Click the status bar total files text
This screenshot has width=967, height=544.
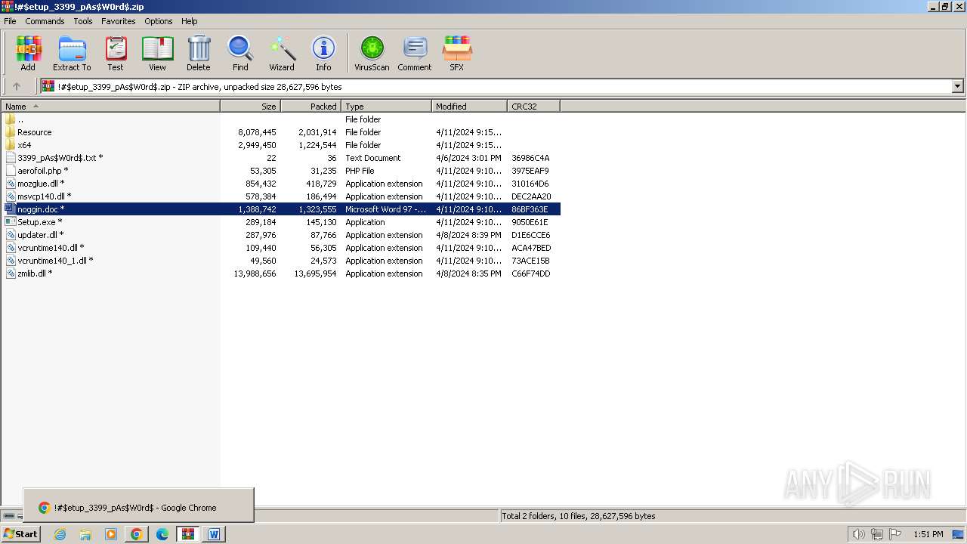[579, 516]
